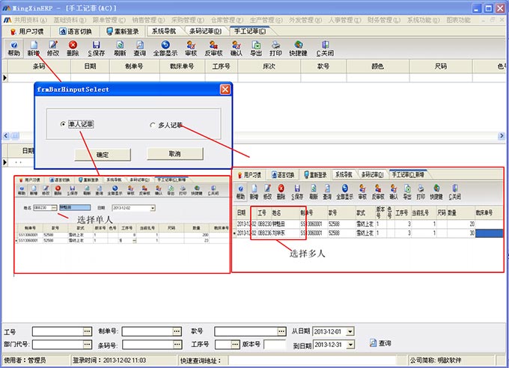Click the 快捷键 shortcut keys icon in main toolbar

click(x=298, y=49)
